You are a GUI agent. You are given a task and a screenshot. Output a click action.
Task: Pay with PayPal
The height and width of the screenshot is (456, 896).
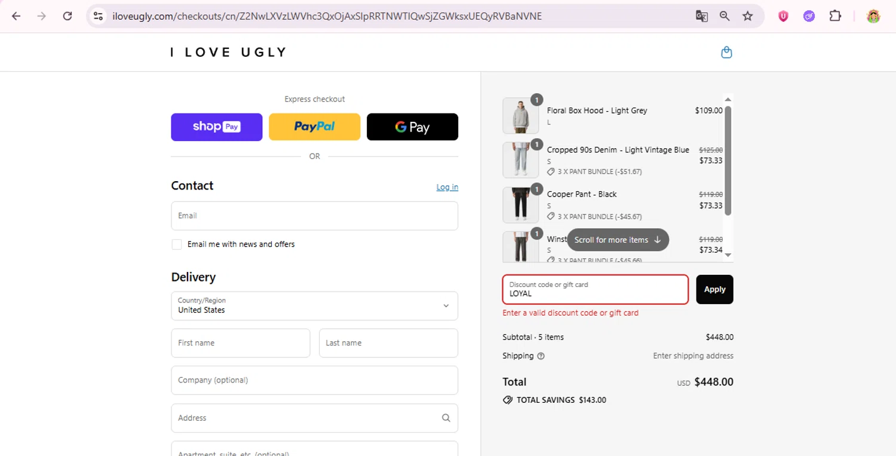(314, 127)
